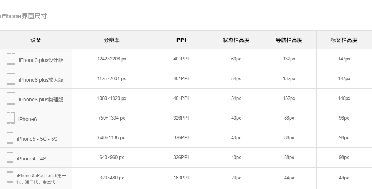This screenshot has height=189, width=372.
Task: Click the 标签栏高度 column header
Action: [344, 40]
